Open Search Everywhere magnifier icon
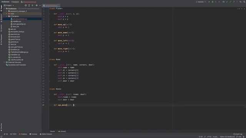246x138 pixels. [244, 2]
